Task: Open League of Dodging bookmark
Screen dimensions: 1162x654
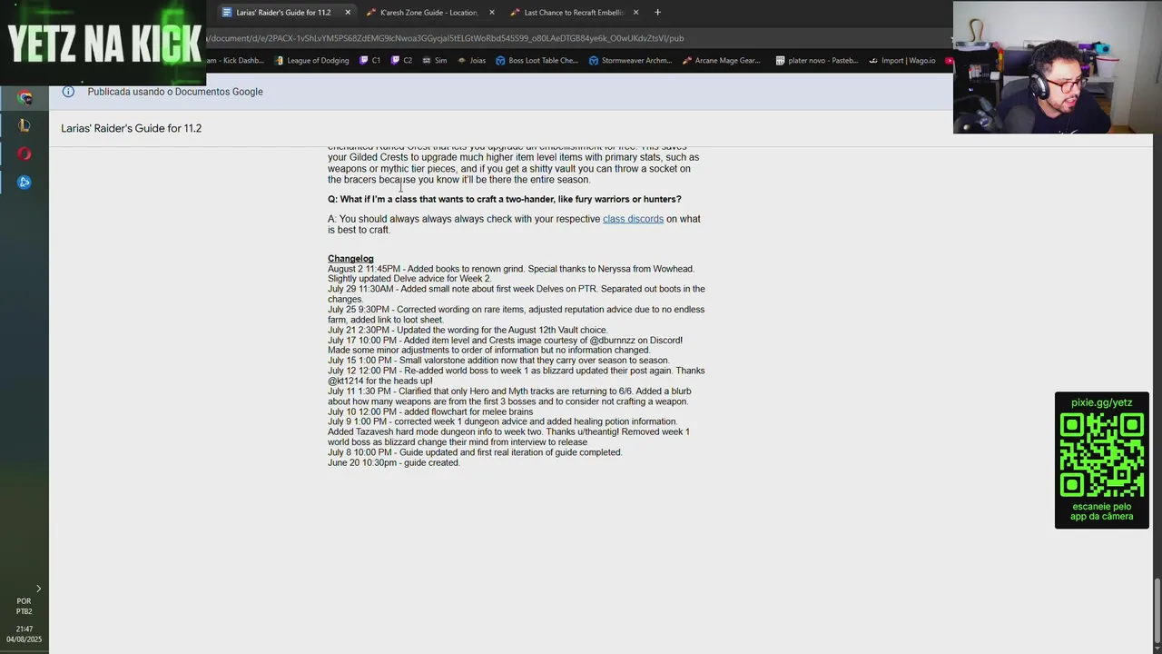Action: (310, 61)
